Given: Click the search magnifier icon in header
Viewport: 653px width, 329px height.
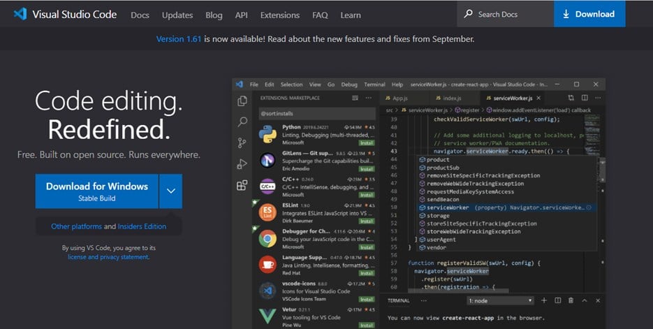Looking at the screenshot, I should [468, 14].
